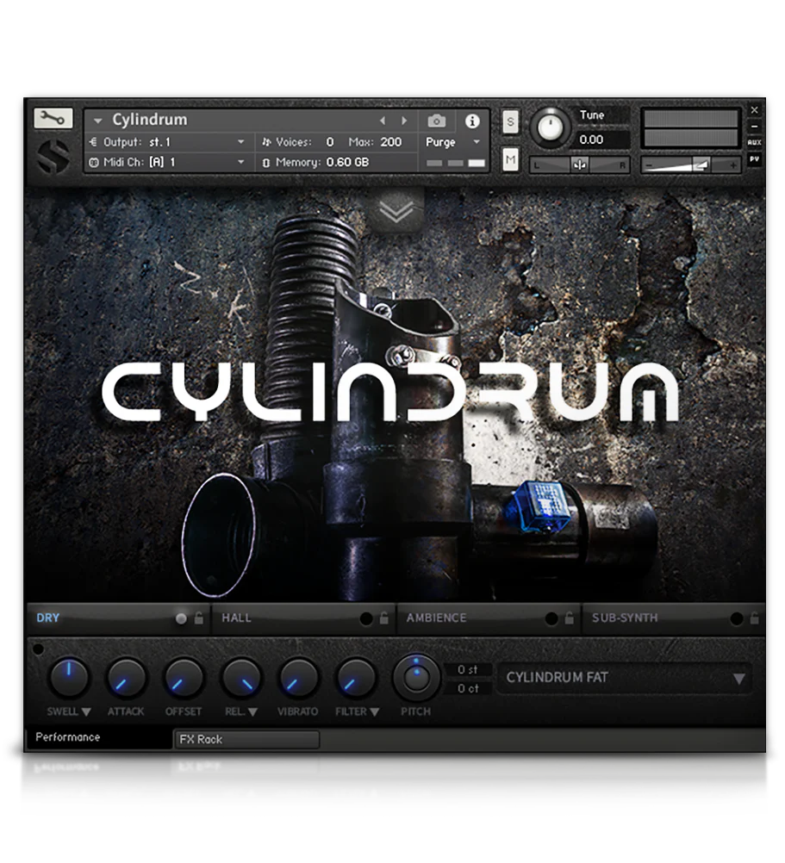Open the CYLINDRUM FAT preset dropdown
This screenshot has width=785, height=863.
tap(626, 678)
